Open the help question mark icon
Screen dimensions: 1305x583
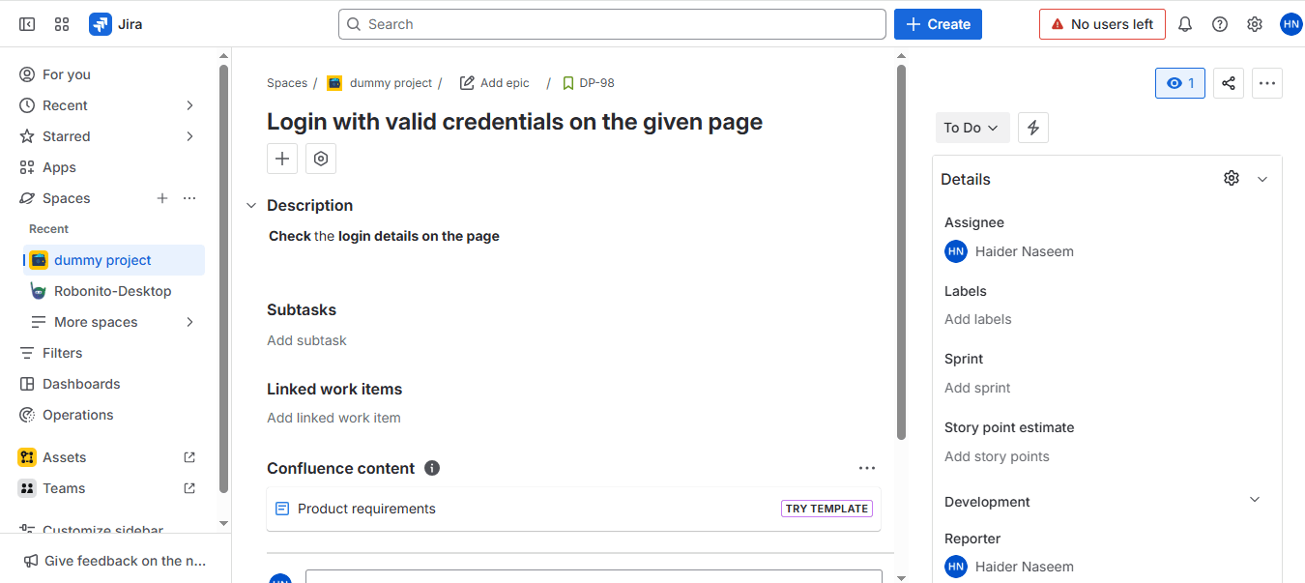(x=1220, y=24)
